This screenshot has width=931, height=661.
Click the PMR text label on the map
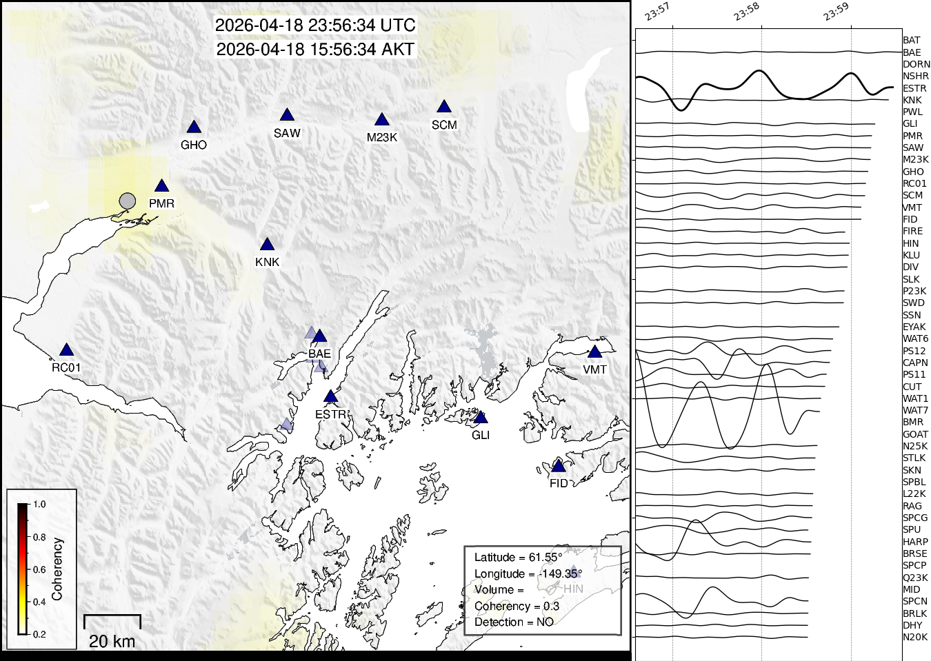(162, 204)
